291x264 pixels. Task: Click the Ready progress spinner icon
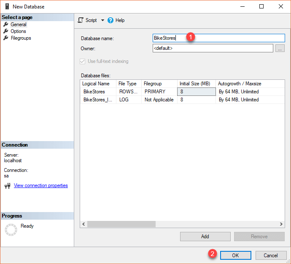click(x=11, y=229)
